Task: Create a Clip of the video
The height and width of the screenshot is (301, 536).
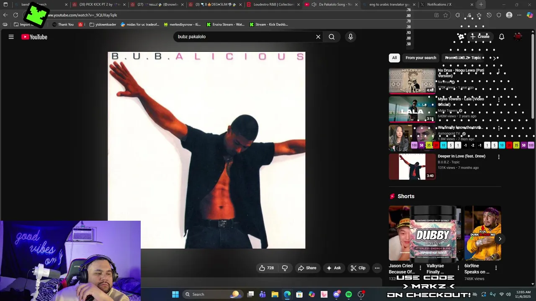Action: click(358, 268)
